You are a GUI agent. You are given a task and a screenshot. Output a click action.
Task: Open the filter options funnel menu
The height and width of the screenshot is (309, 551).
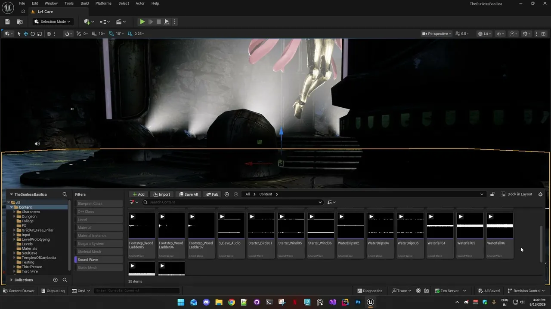[134, 202]
